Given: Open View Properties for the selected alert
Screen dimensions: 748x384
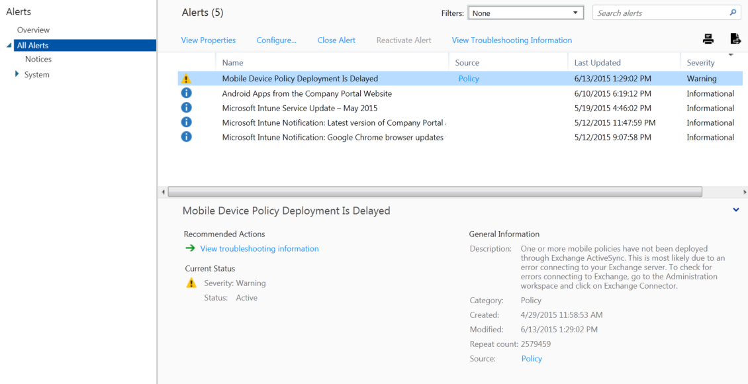Looking at the screenshot, I should [x=209, y=40].
